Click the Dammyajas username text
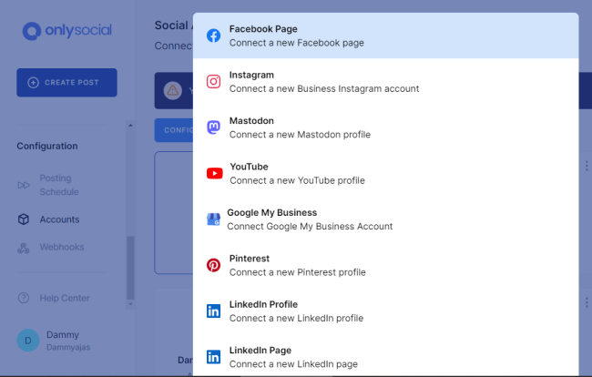592x377 pixels. [68, 347]
